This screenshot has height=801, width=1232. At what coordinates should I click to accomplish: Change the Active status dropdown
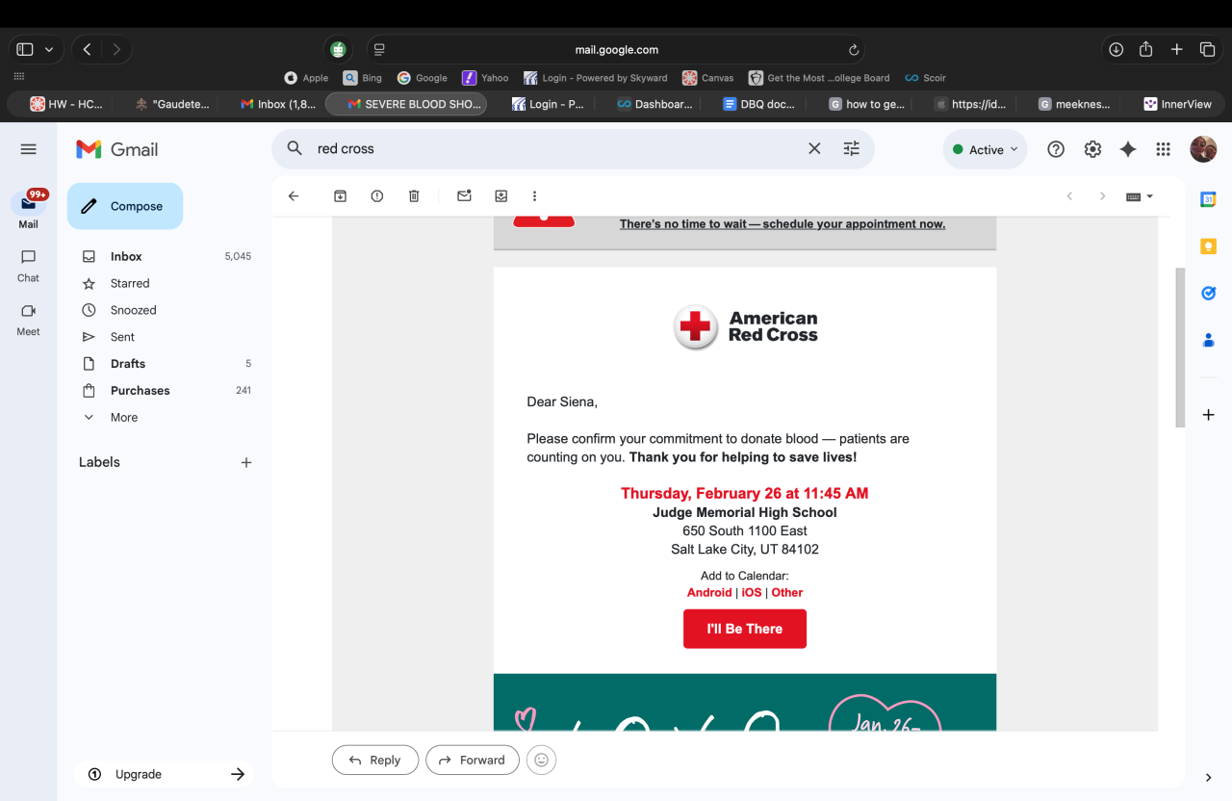click(985, 149)
